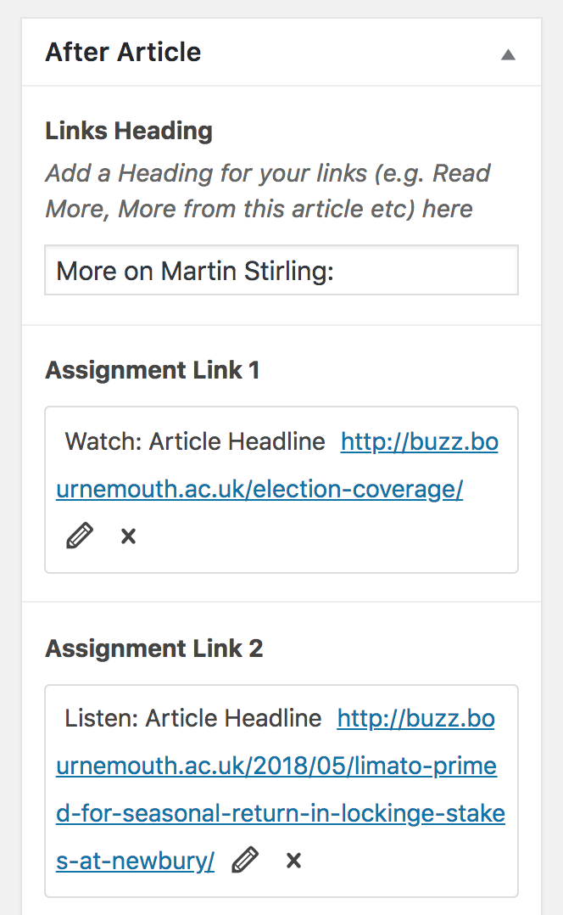This screenshot has height=915, width=563.
Task: Click the "s-at-newbury/" link ending
Action: click(135, 862)
